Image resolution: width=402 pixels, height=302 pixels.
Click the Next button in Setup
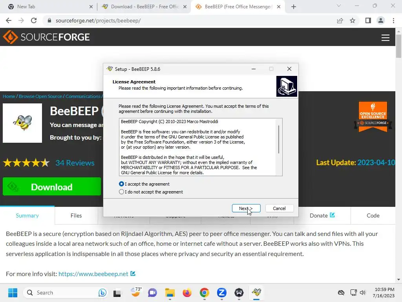(x=246, y=208)
